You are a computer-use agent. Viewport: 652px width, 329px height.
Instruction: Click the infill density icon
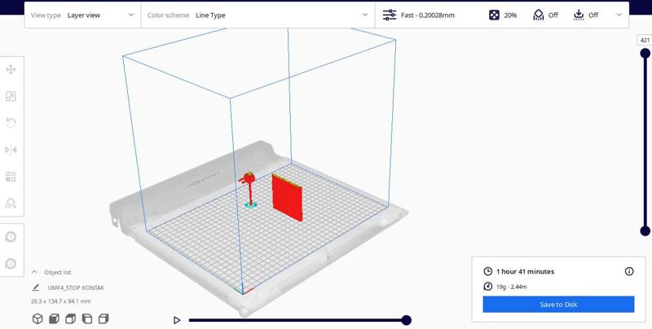(x=494, y=15)
